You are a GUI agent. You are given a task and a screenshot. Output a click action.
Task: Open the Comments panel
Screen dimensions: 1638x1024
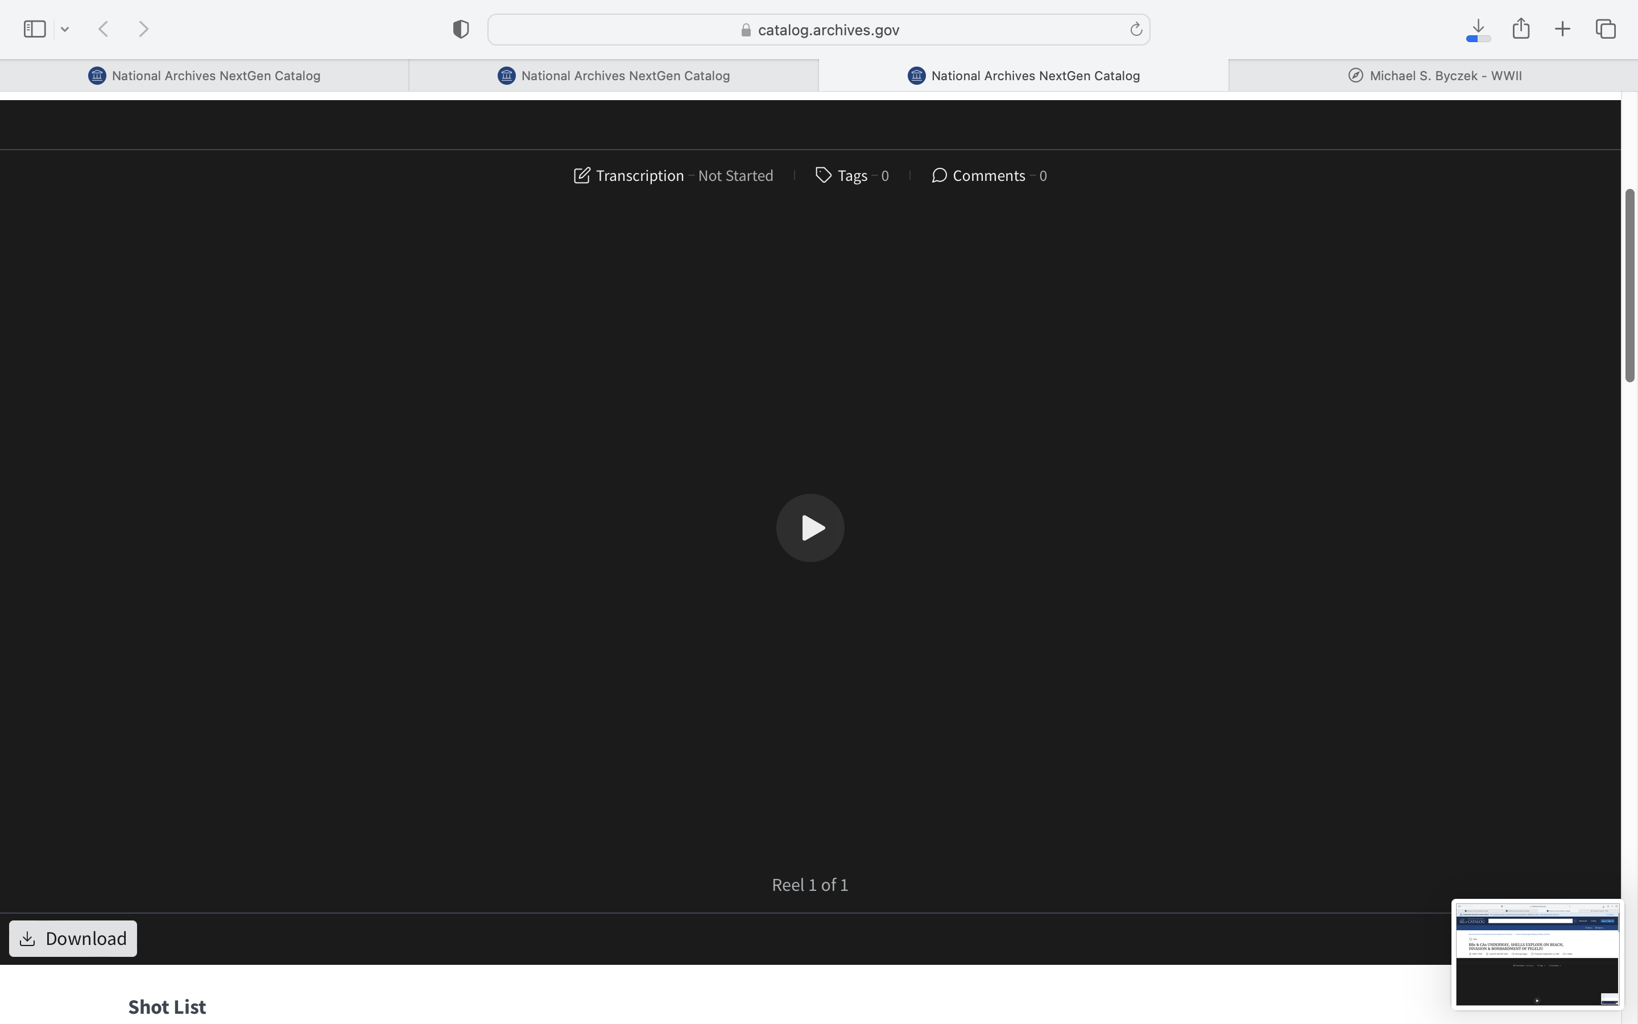pyautogui.click(x=989, y=176)
